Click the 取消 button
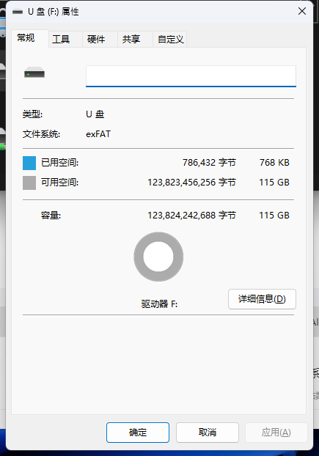 tap(208, 433)
